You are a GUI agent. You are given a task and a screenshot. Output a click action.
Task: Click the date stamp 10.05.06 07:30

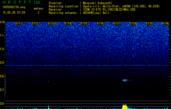(14, 13)
